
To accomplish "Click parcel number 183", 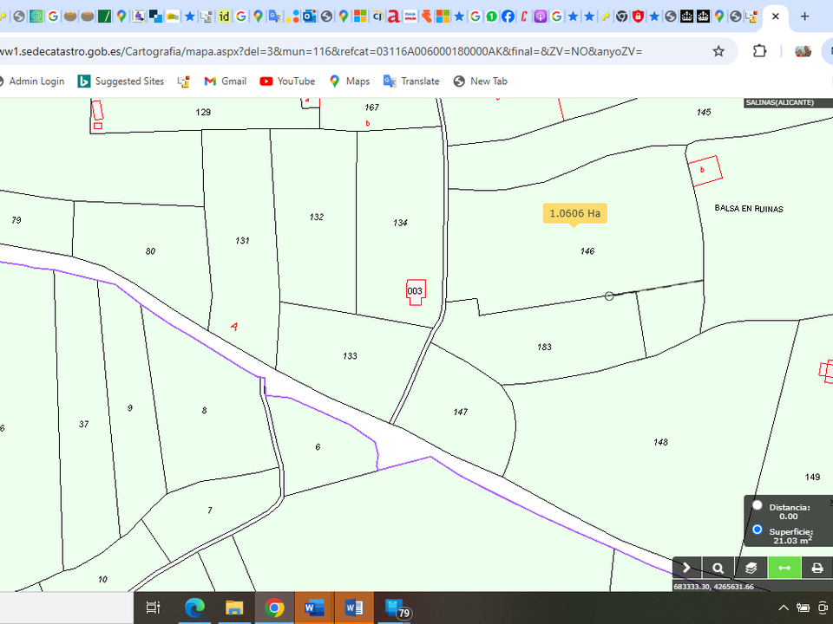I will (544, 347).
